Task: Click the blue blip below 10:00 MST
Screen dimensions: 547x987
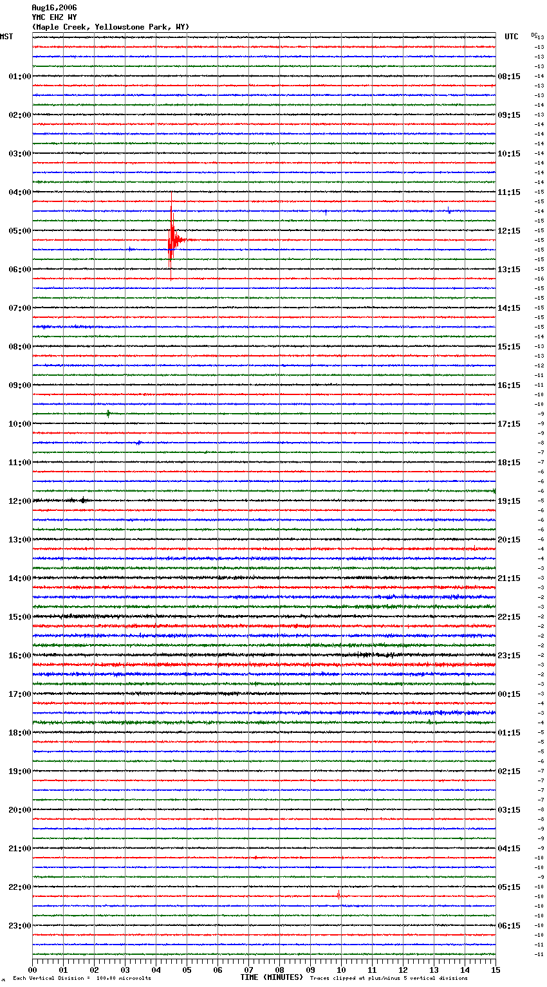Action: point(138,443)
